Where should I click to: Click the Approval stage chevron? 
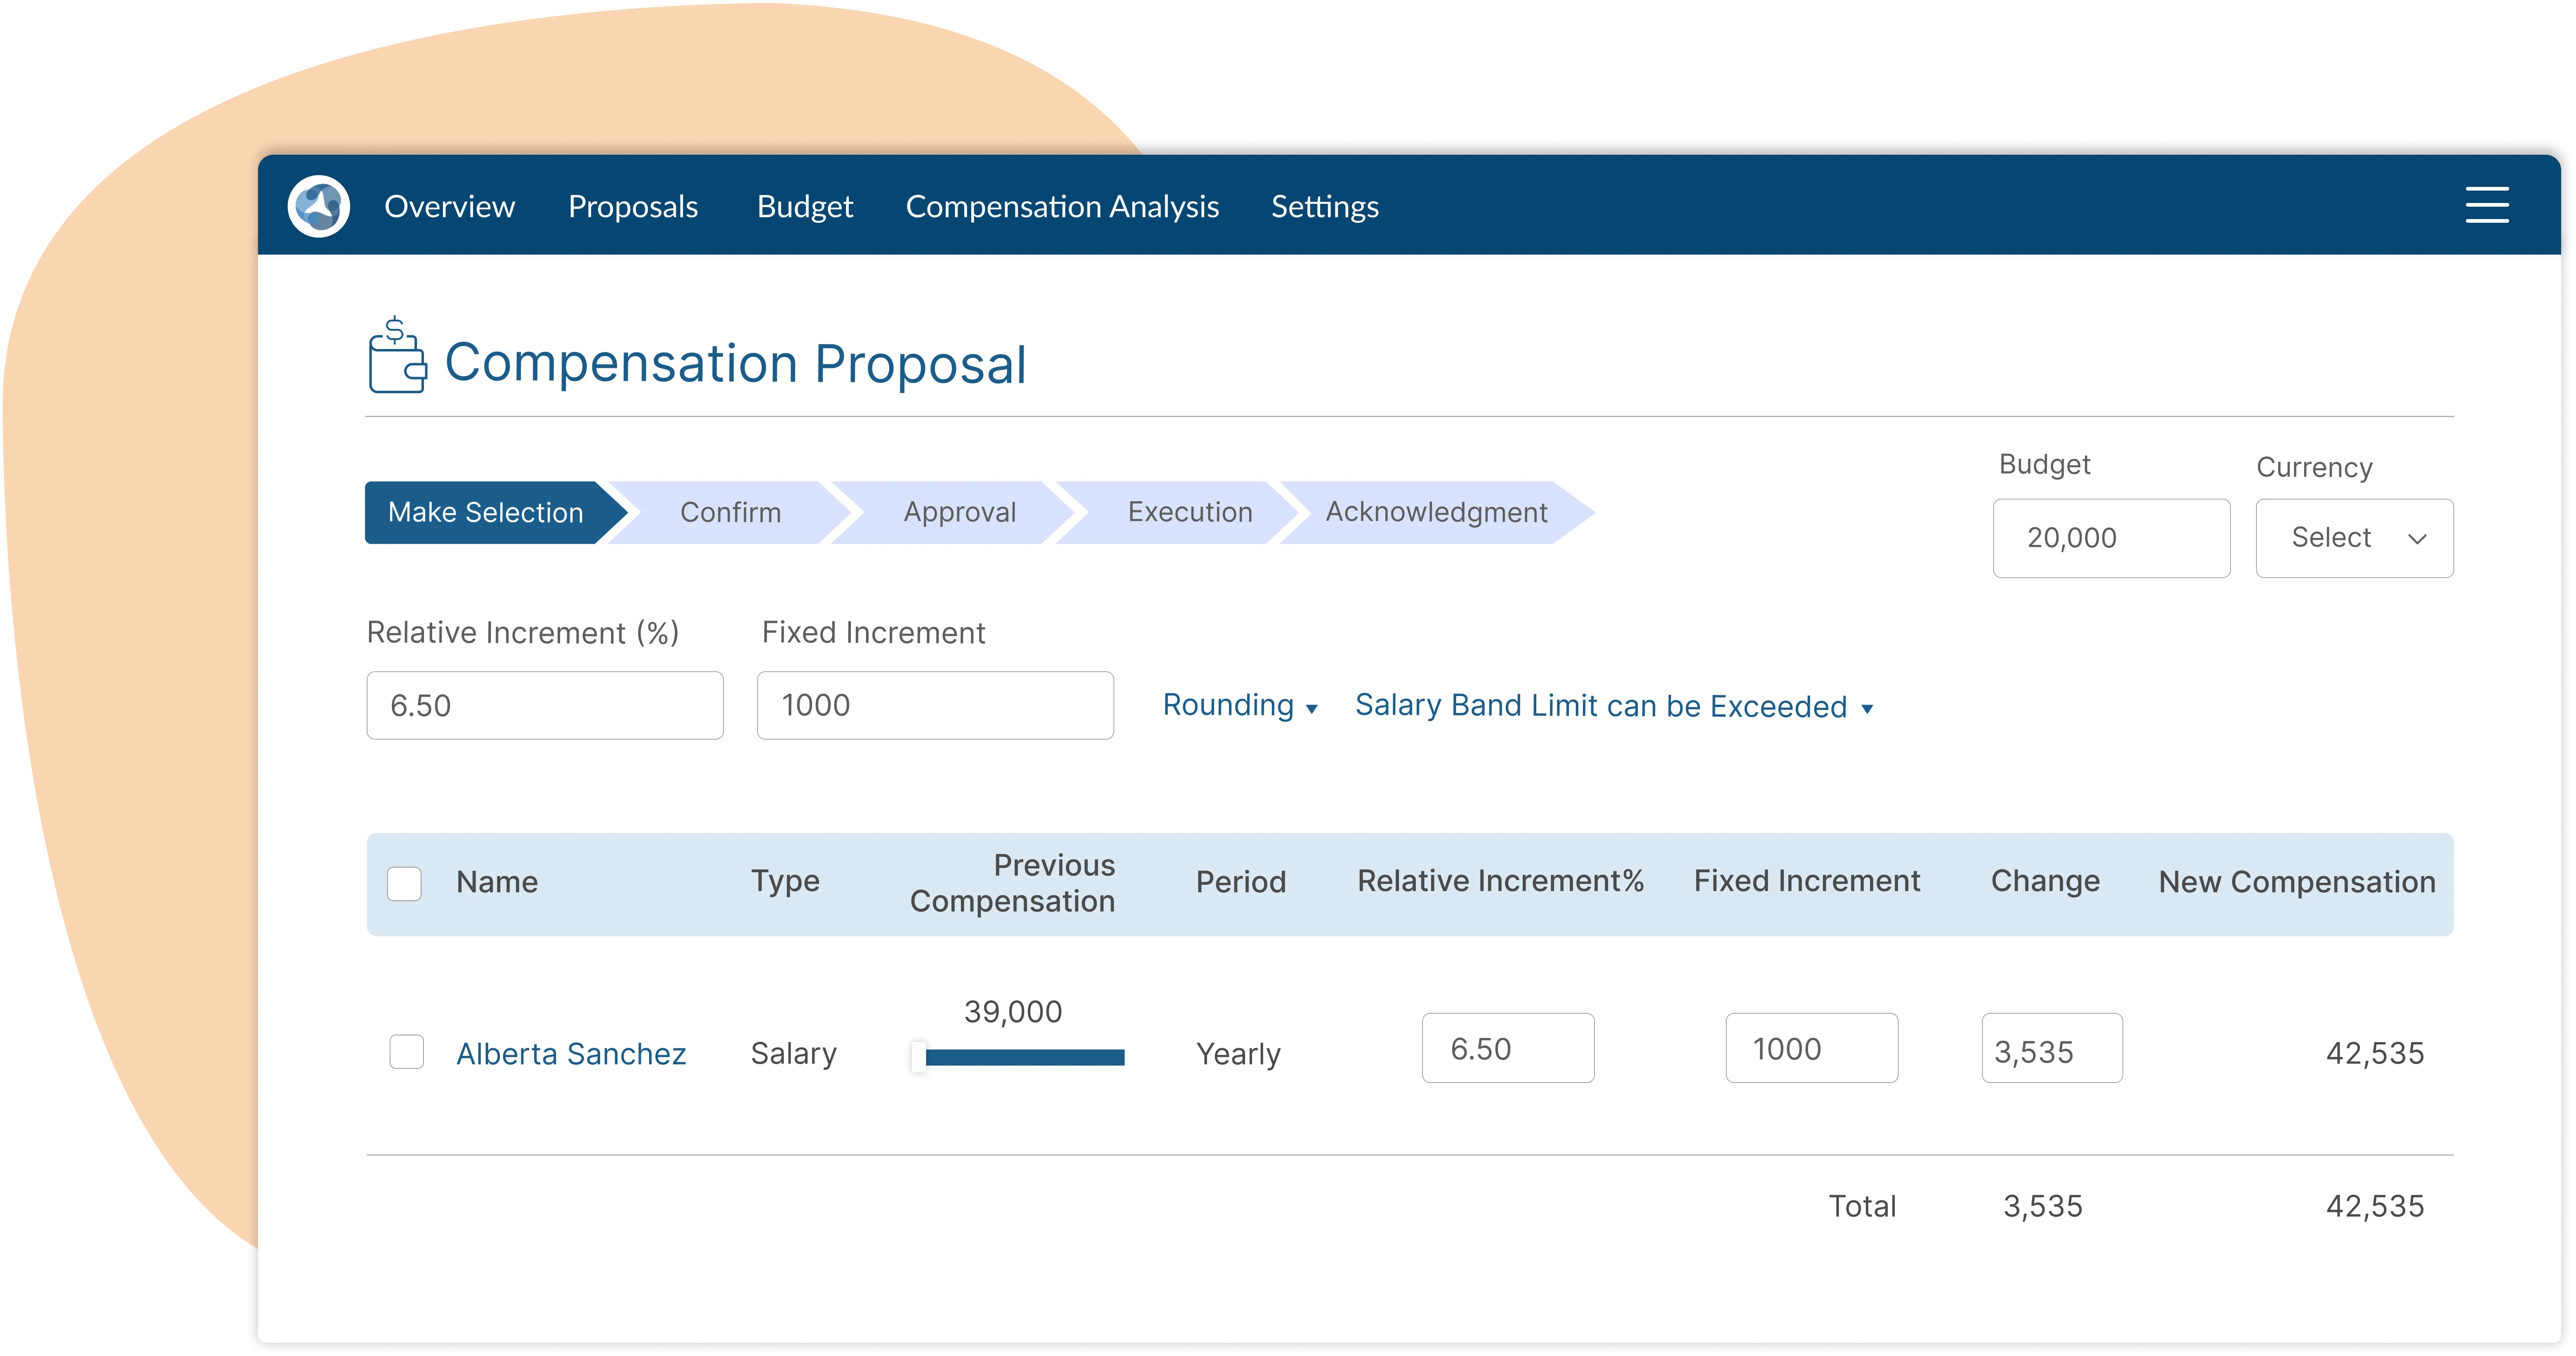(959, 512)
